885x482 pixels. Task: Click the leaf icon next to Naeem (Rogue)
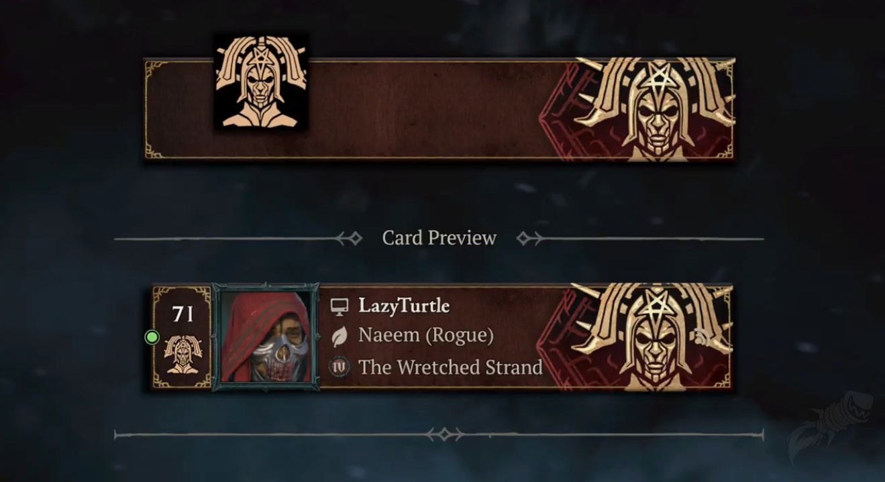pyautogui.click(x=340, y=336)
